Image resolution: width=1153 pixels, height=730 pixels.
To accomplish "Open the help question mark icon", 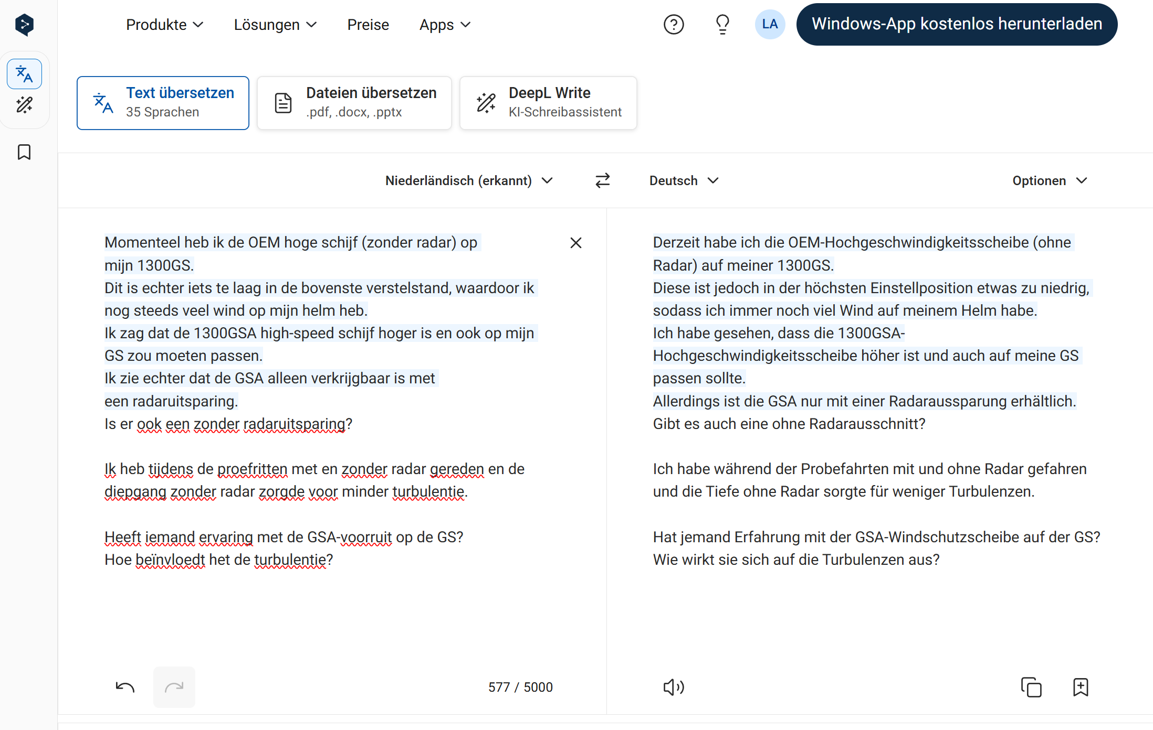I will click(674, 24).
